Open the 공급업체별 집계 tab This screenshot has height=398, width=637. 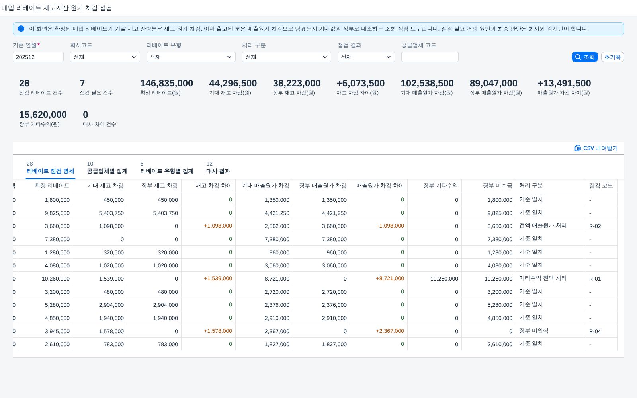pyautogui.click(x=107, y=168)
